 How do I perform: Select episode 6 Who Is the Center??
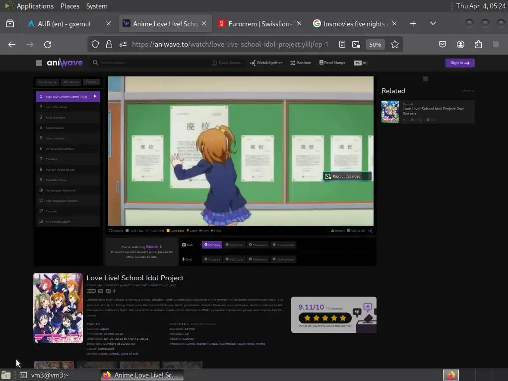pos(67,149)
